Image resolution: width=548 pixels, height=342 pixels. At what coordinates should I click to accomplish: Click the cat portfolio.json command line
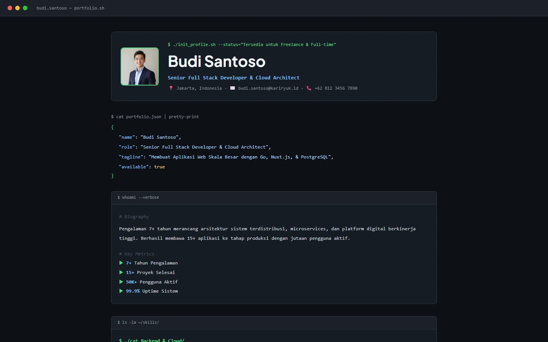click(155, 117)
